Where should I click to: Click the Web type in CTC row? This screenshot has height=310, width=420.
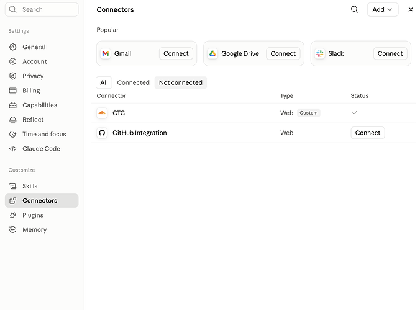coord(286,113)
